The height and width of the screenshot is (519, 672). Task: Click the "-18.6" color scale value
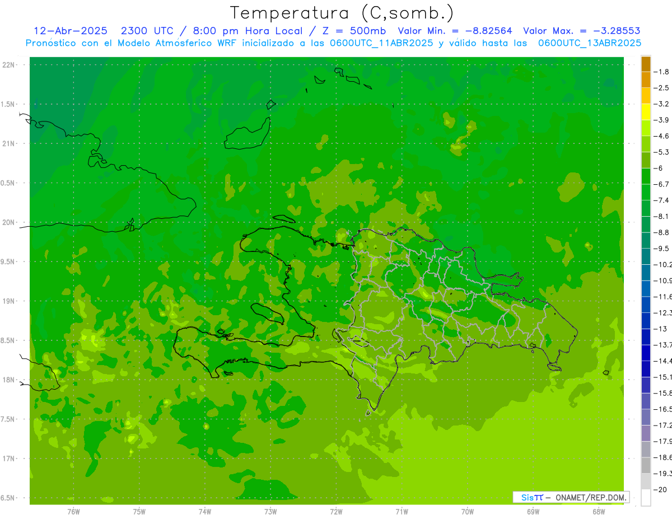click(x=662, y=457)
